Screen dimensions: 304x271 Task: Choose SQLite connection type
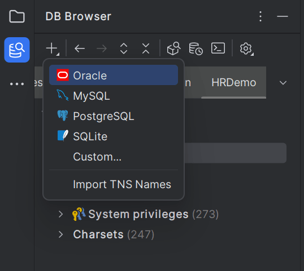114,136
